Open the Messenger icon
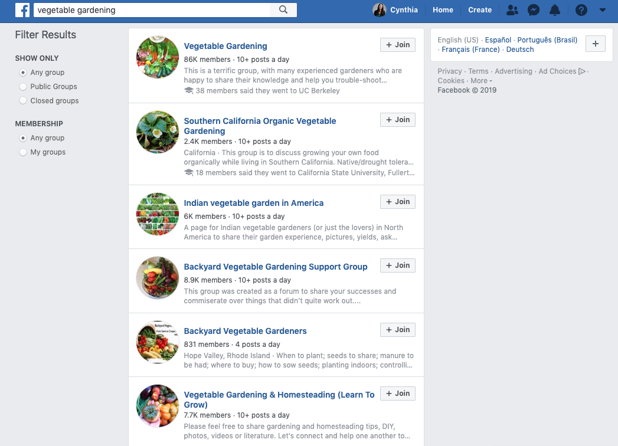 [x=533, y=10]
